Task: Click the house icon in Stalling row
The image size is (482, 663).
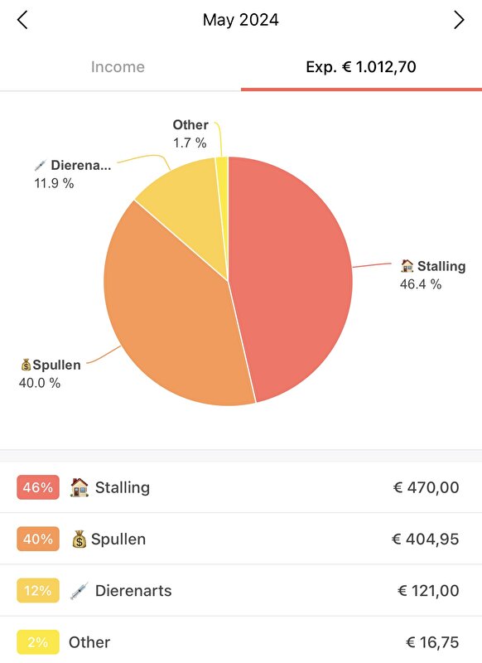Action: [x=79, y=487]
